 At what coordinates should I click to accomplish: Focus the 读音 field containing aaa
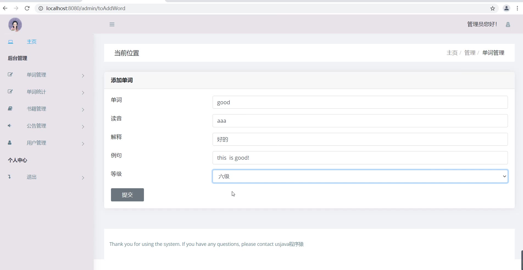click(x=360, y=121)
